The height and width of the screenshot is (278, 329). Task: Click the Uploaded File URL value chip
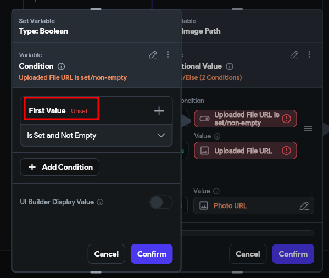246,151
